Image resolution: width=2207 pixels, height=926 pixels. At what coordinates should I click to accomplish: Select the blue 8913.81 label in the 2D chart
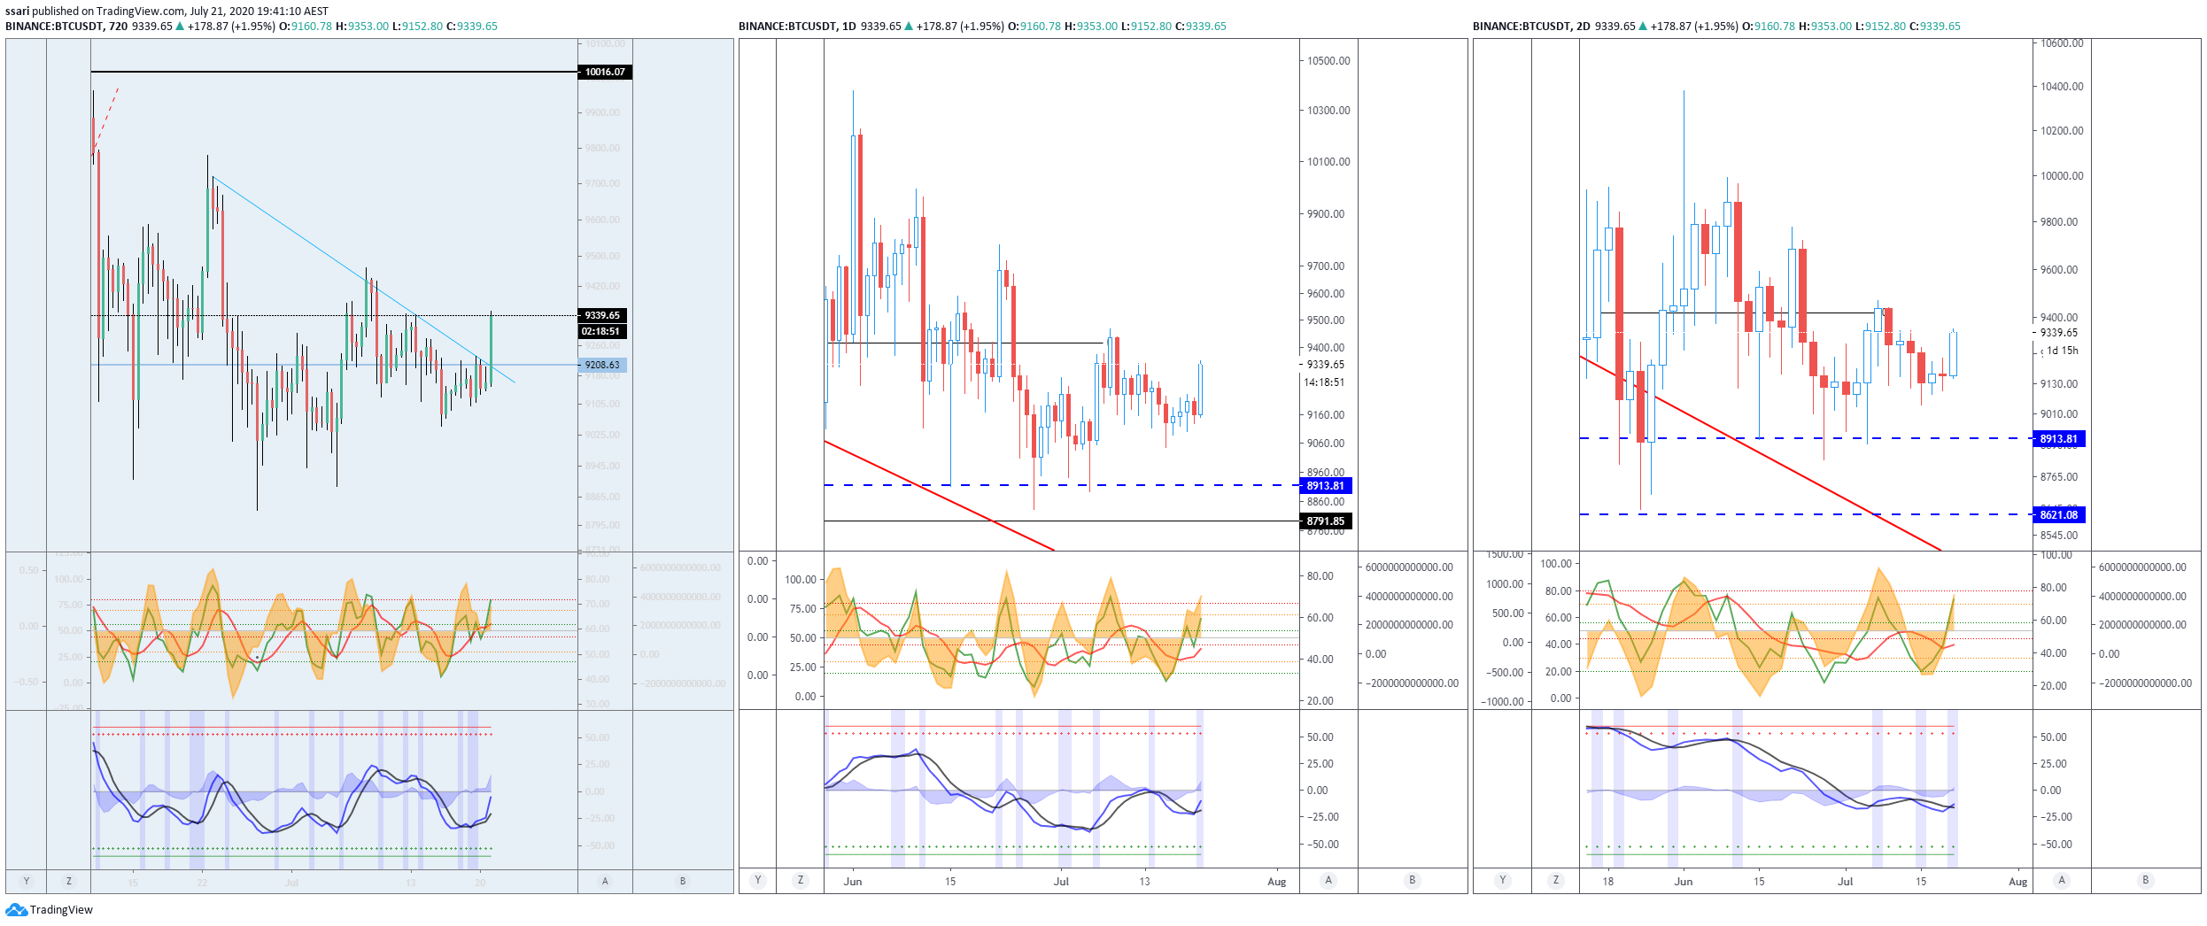pos(2059,439)
